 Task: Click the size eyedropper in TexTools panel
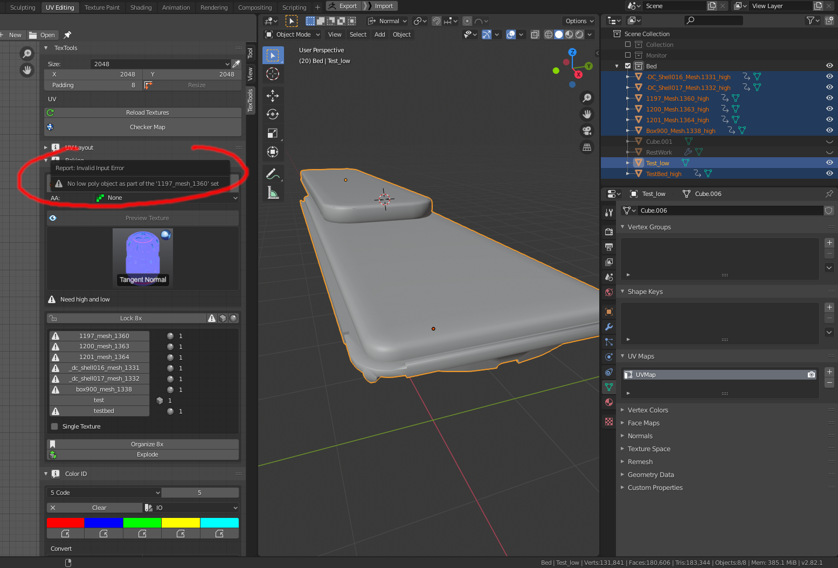[x=236, y=64]
